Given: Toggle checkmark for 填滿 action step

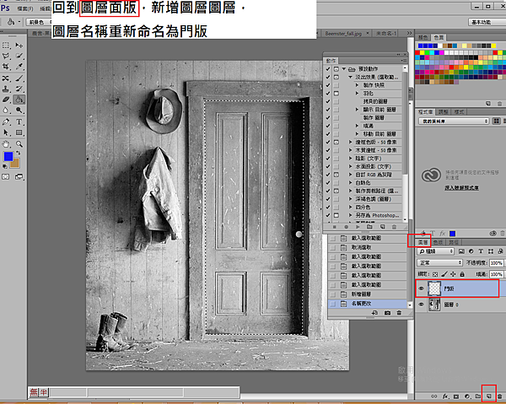Looking at the screenshot, I should tap(328, 126).
